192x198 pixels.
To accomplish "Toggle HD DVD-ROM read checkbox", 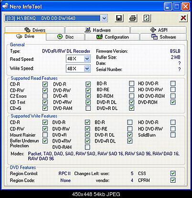I will 173,96.
